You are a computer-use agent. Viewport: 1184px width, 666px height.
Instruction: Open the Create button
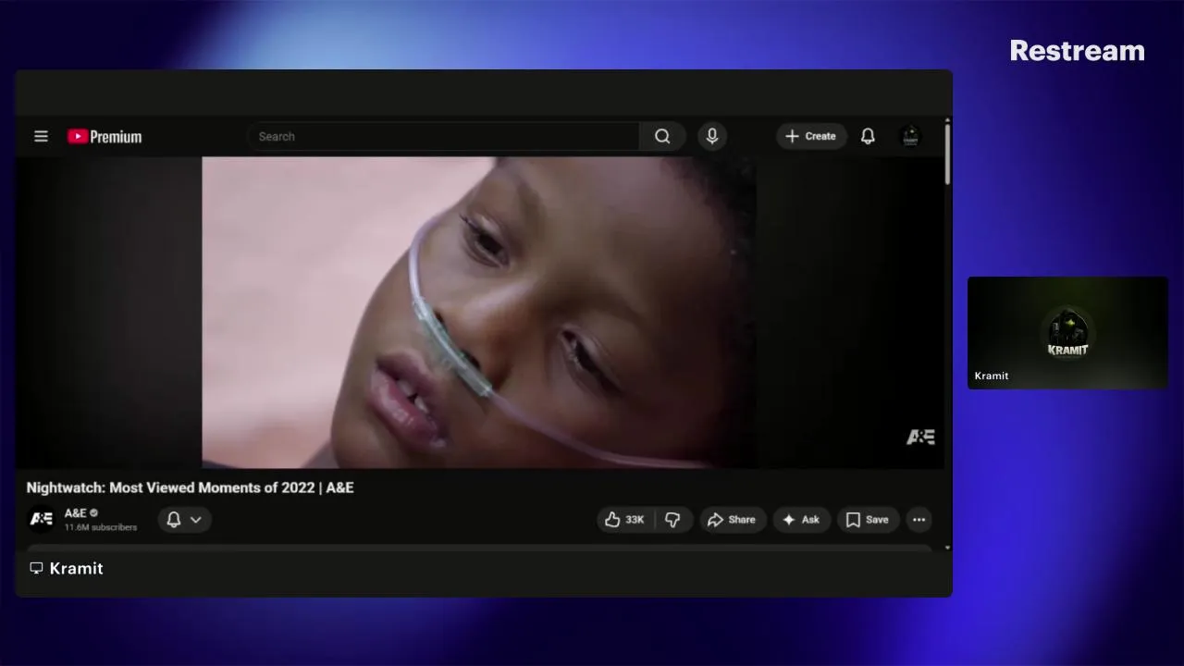click(811, 136)
